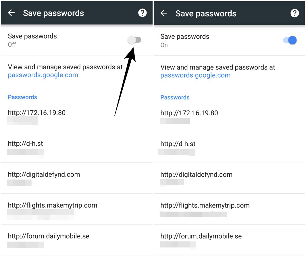Enable the Save passwords switch showing Off
306x261 pixels.
(134, 40)
